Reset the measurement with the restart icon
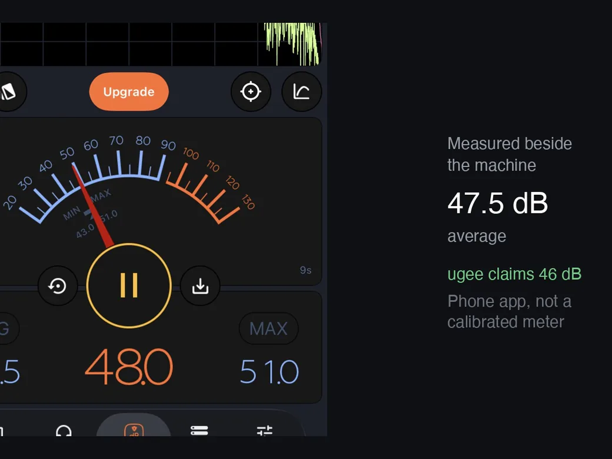This screenshot has height=459, width=612. [58, 286]
